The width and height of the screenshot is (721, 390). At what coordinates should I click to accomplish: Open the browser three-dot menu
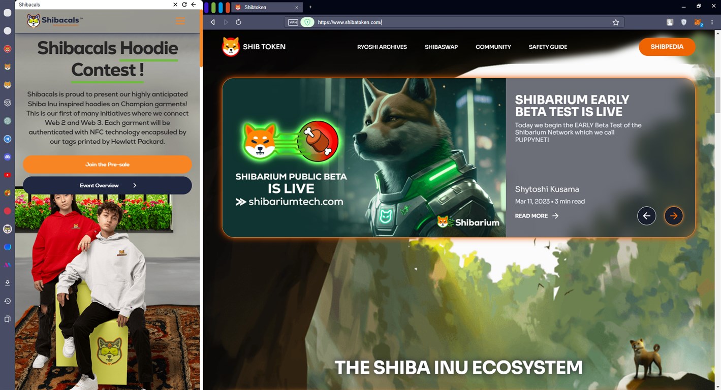tap(712, 22)
